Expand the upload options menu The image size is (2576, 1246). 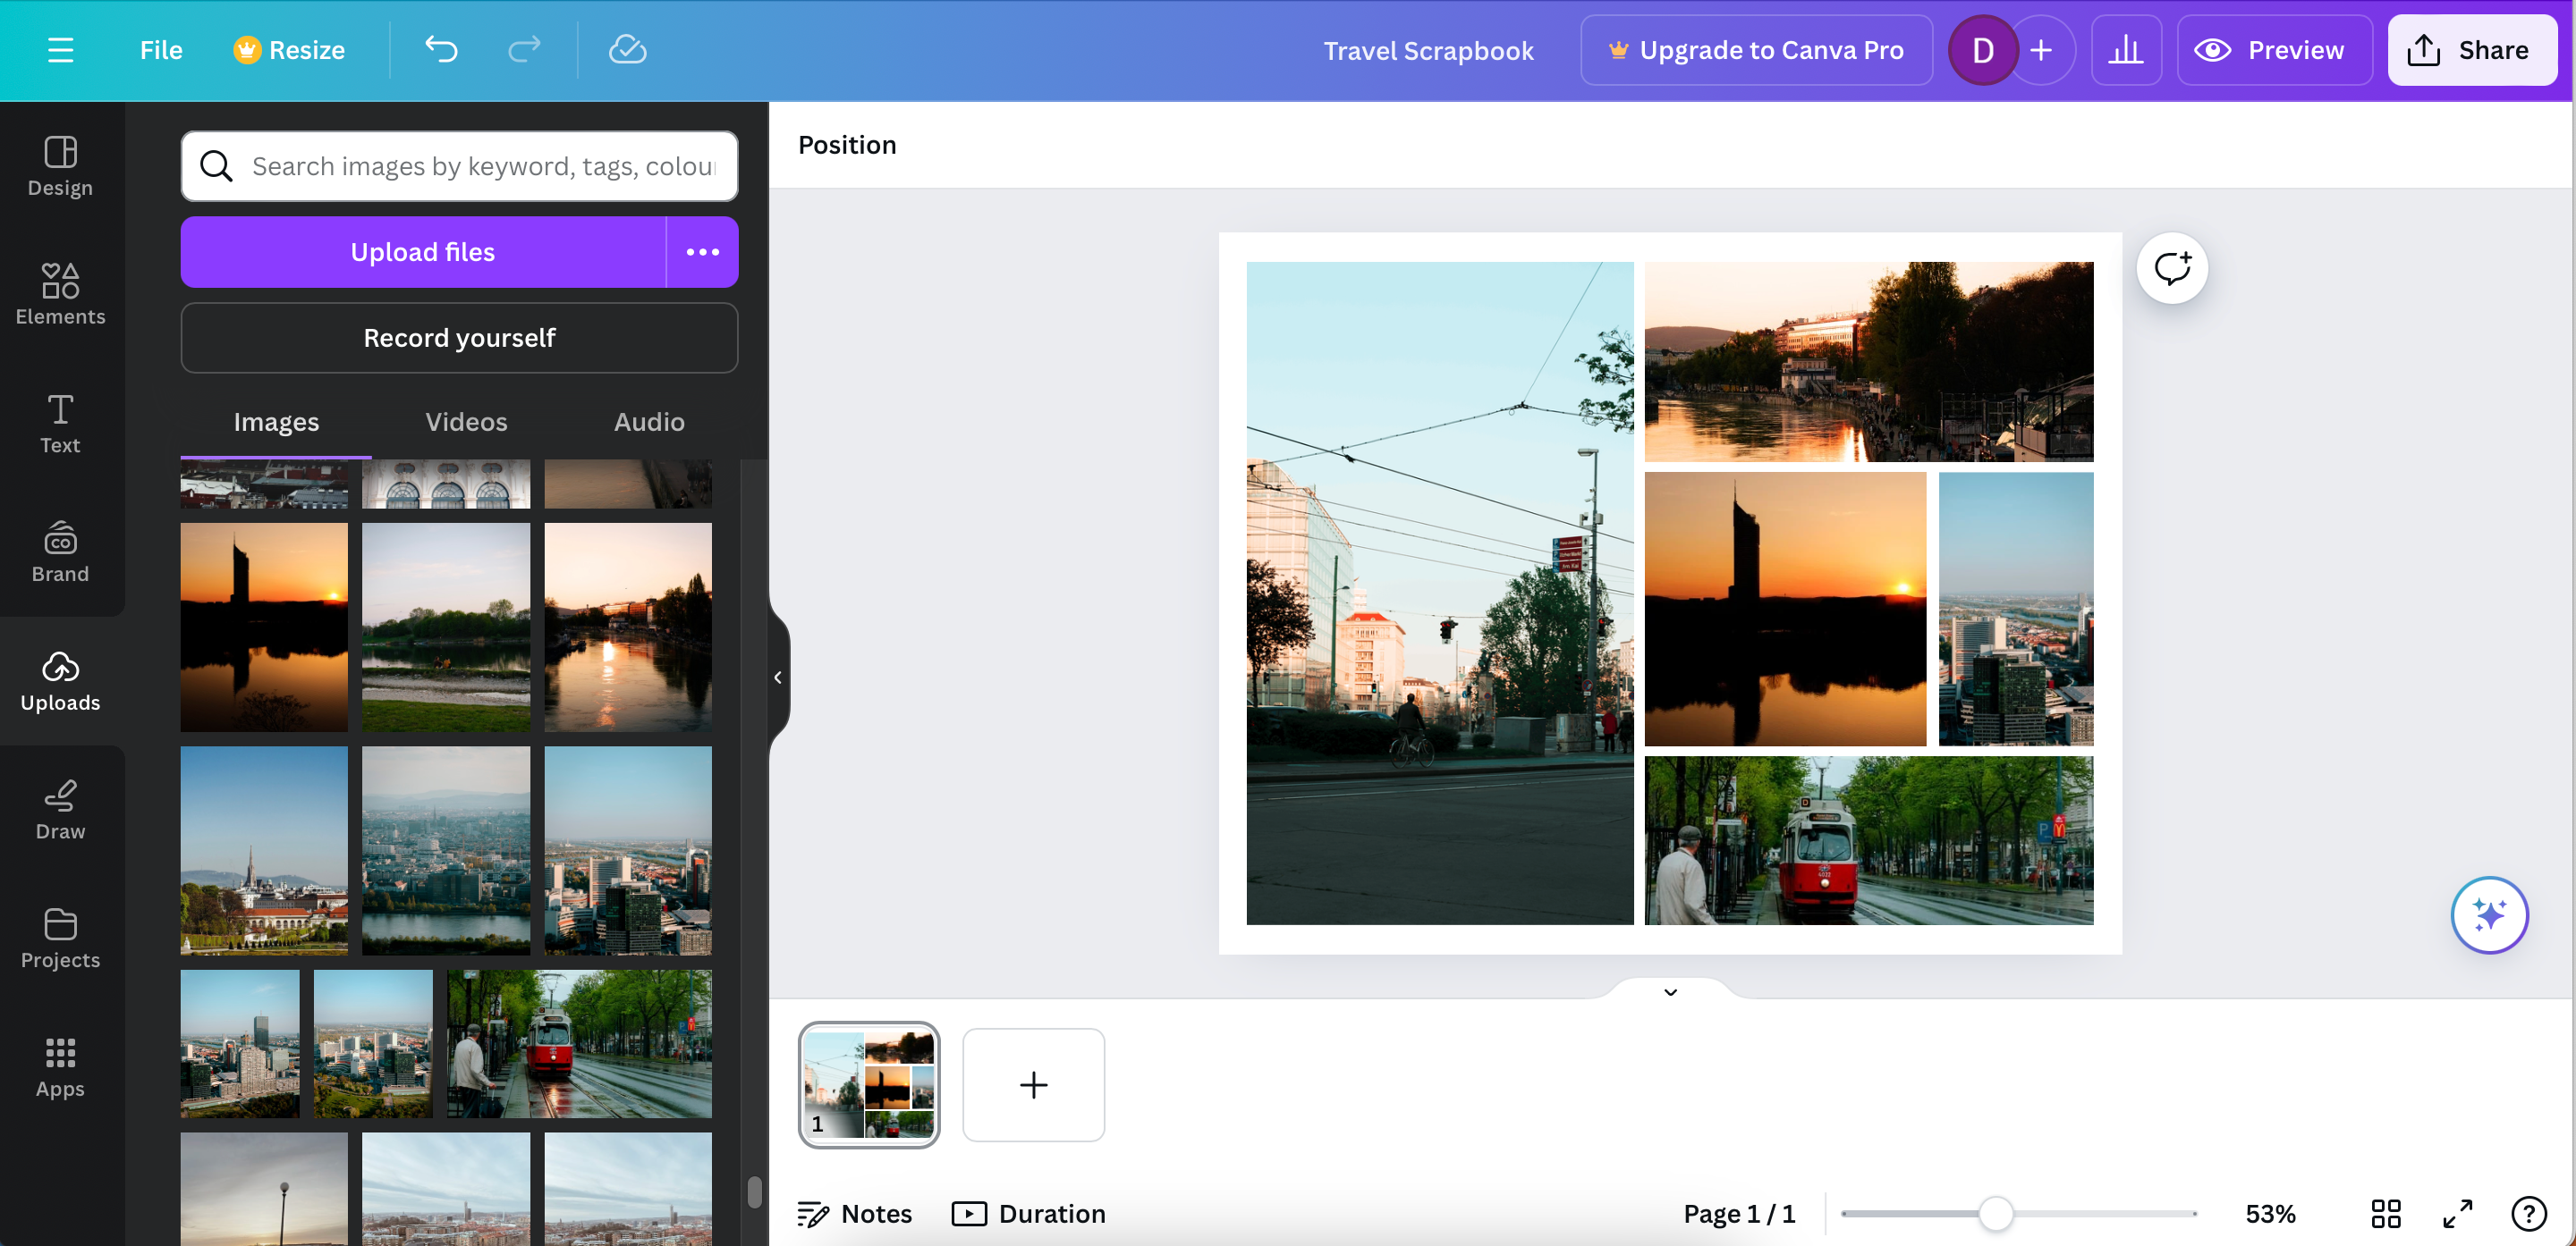click(x=701, y=251)
